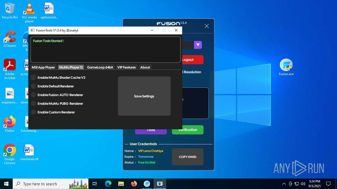The image size is (337, 189).
Task: Select Enable Default Renderer option
Action: coord(33,86)
